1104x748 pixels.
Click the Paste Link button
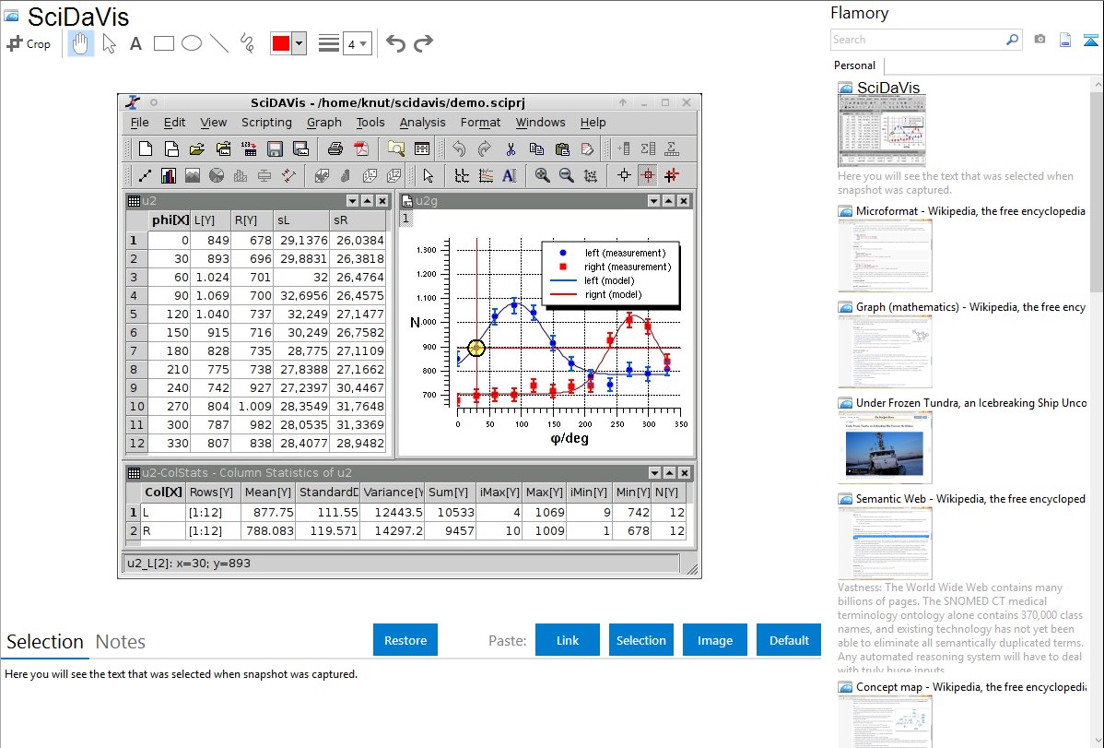pyautogui.click(x=568, y=640)
